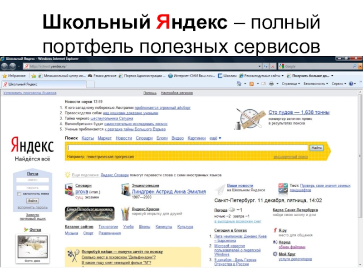Click the paper plane Ваши новости icon
This screenshot has height=272, width=363.
point(220,189)
